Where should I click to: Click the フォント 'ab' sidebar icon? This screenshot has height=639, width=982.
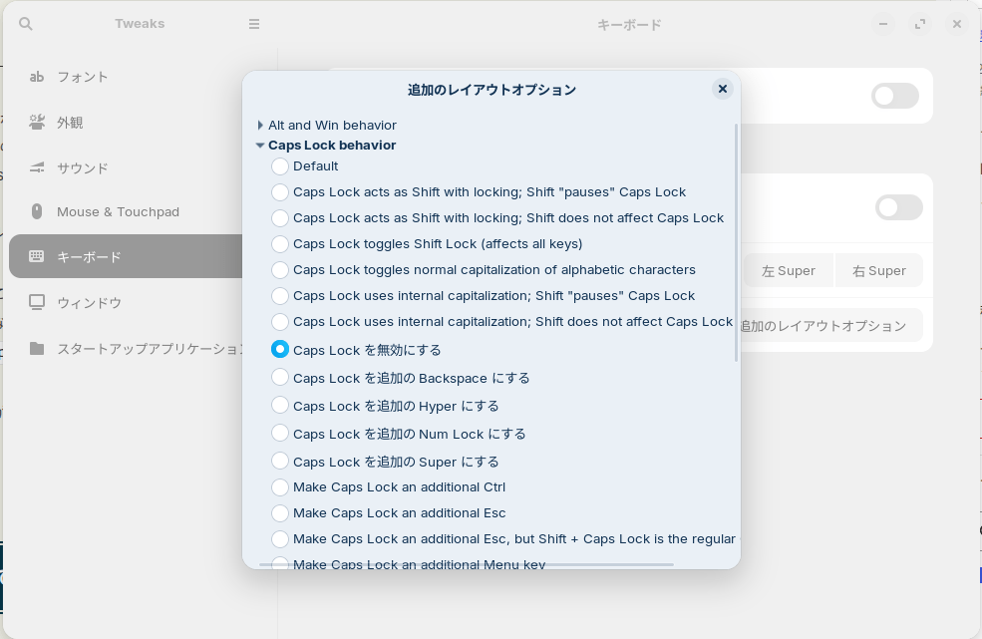(x=36, y=77)
